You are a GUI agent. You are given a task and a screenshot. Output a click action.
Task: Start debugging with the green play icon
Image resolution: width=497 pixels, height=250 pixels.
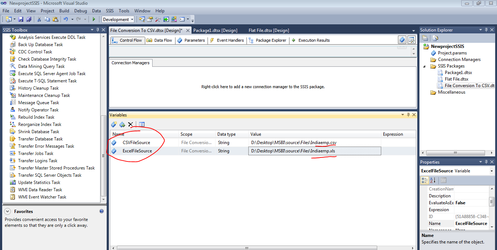click(94, 19)
